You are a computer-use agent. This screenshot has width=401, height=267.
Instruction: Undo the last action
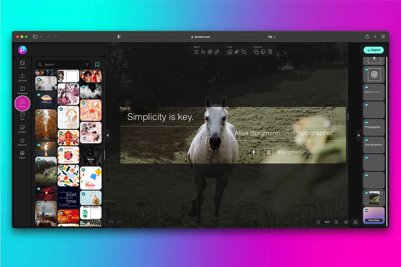coord(111,222)
